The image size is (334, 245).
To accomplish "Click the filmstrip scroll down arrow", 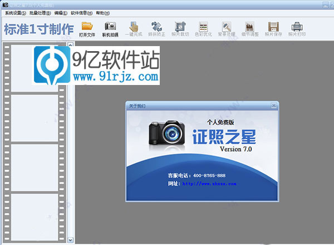I will 70,240.
